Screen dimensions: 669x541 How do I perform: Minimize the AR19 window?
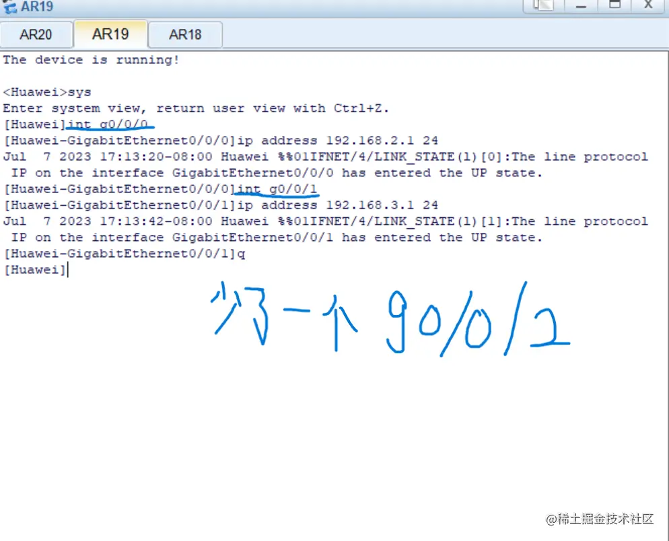[x=581, y=5]
